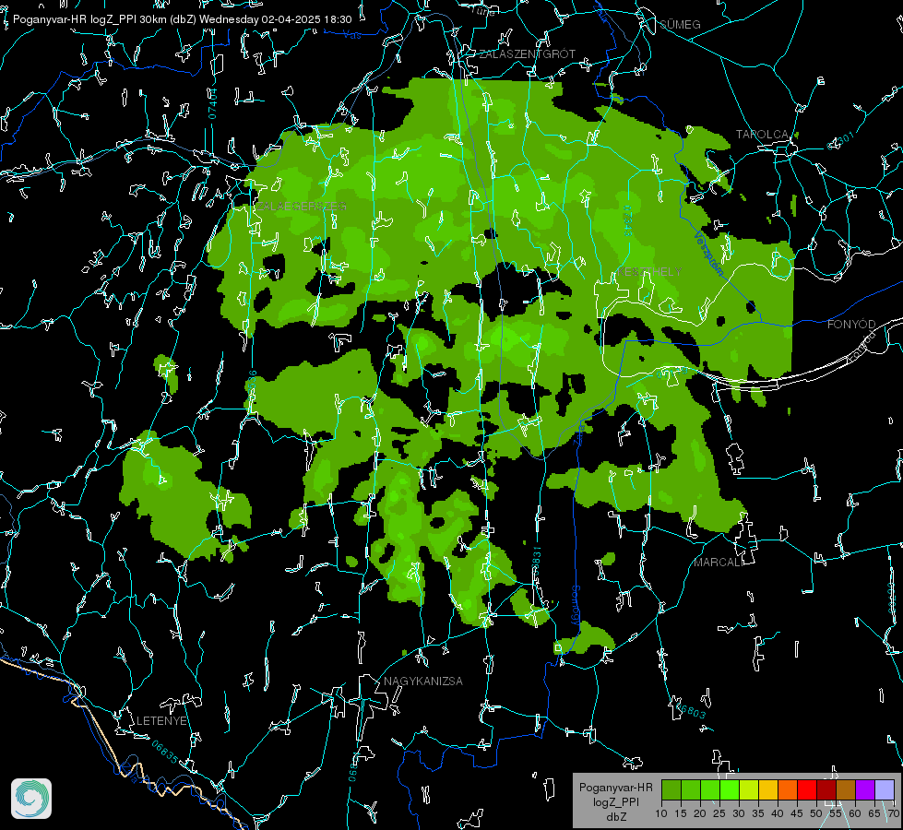Select the 30-35 dBZ yellow-green swatch
The height and width of the screenshot is (830, 903).
pyautogui.click(x=749, y=789)
